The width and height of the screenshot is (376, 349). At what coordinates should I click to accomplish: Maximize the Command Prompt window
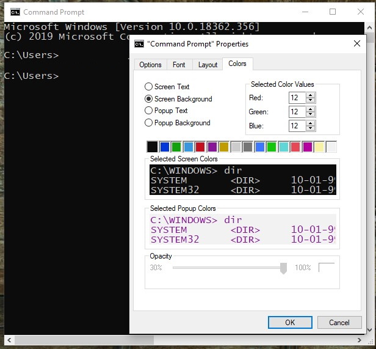click(x=333, y=12)
